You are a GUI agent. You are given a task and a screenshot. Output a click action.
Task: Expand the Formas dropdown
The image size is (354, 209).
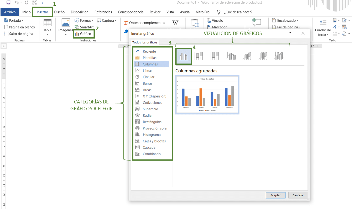84,20
